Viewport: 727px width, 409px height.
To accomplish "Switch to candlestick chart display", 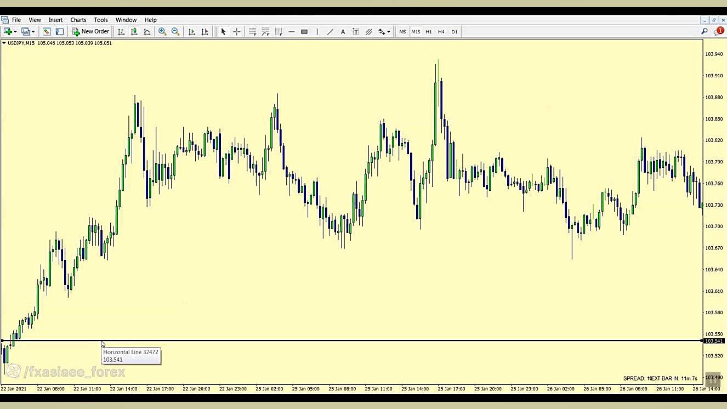I will (x=134, y=32).
